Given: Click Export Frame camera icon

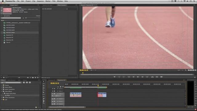Looking at the screenshot, I should (x=161, y=77).
